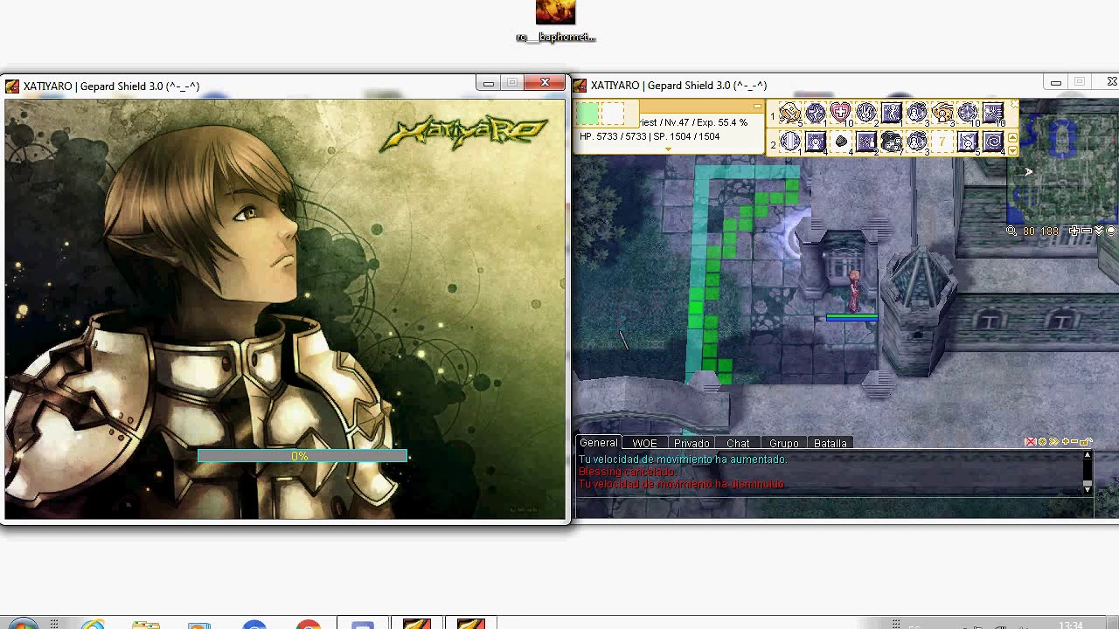The image size is (1119, 629).
Task: Click the minimap magnifier search icon
Action: [1011, 231]
